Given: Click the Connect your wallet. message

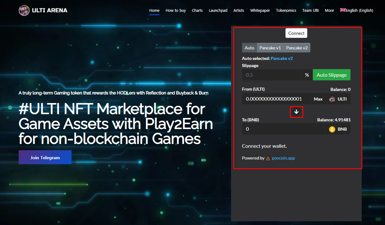Looking at the screenshot, I should coord(264,146).
